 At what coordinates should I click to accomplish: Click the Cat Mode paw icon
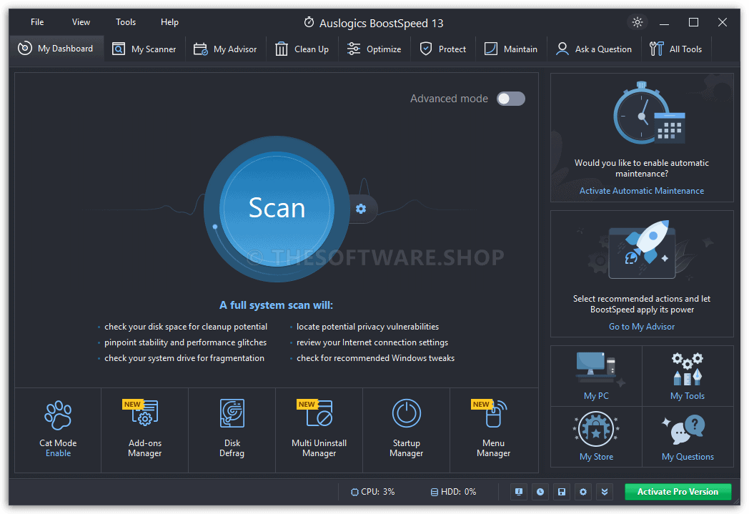click(58, 415)
